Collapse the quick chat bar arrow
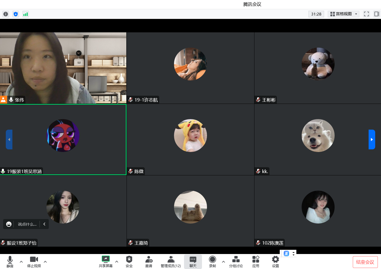Screen dimensions: 381x269 coord(44,224)
